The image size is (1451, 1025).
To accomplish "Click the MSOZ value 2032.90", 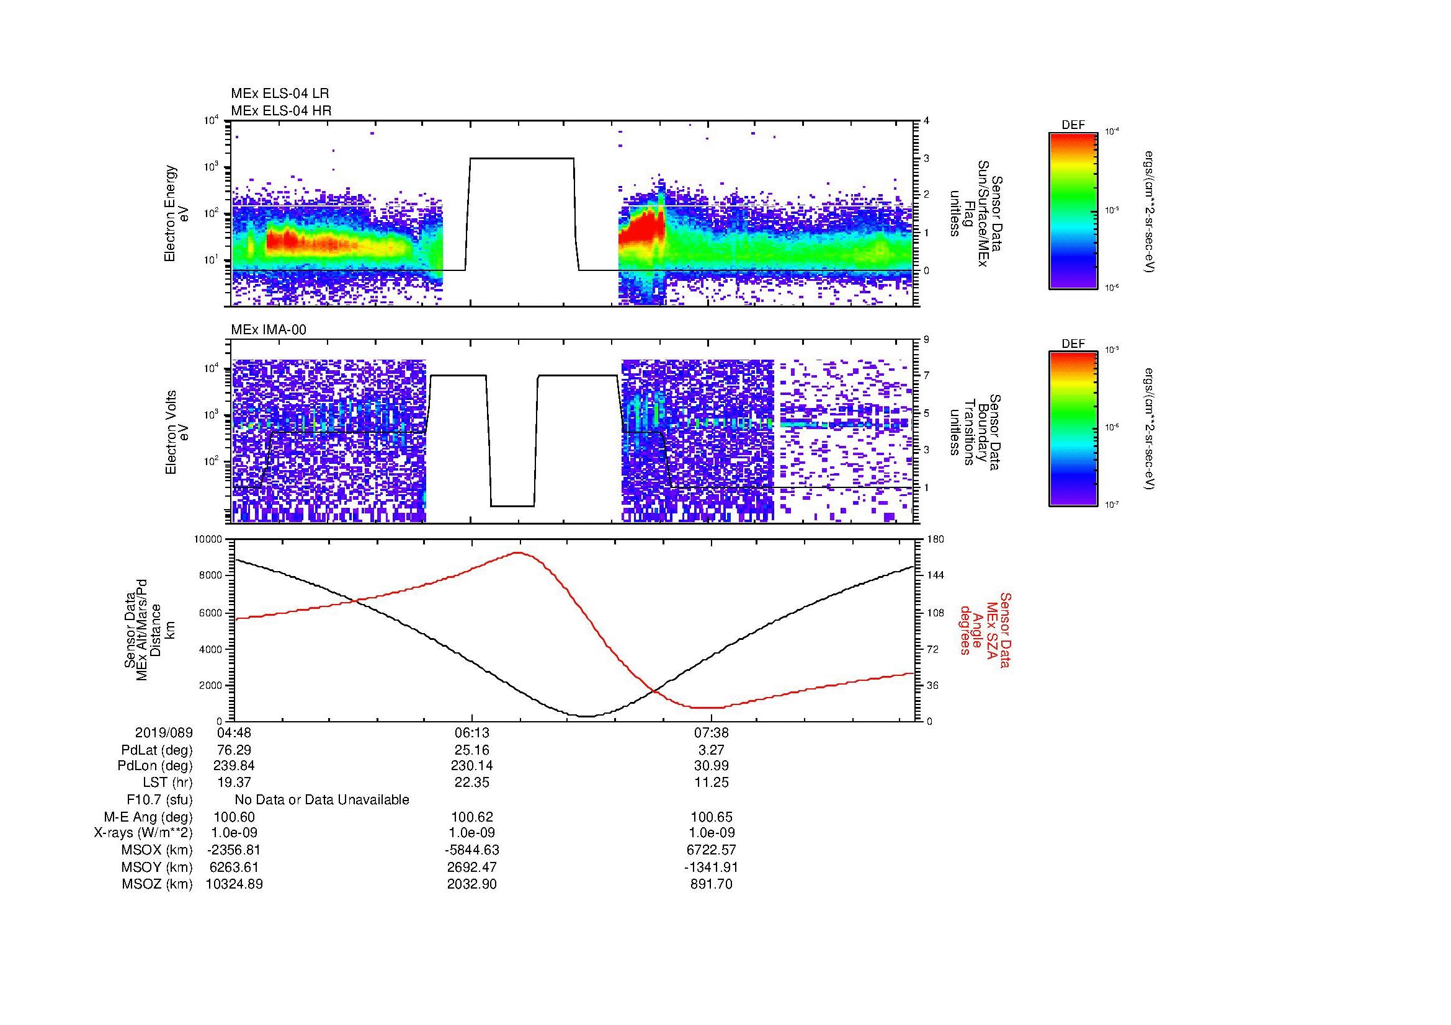I will coord(472,884).
